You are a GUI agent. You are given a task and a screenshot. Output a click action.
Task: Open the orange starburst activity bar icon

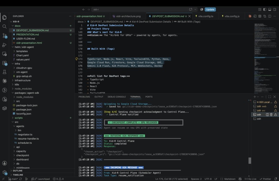coord(4,81)
